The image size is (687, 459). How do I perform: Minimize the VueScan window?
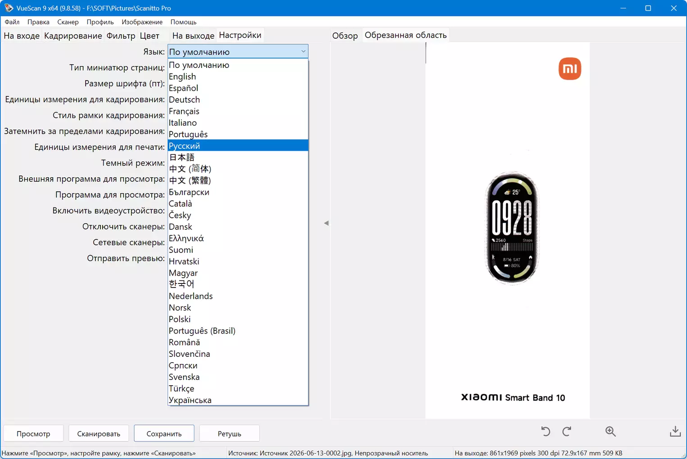click(623, 8)
